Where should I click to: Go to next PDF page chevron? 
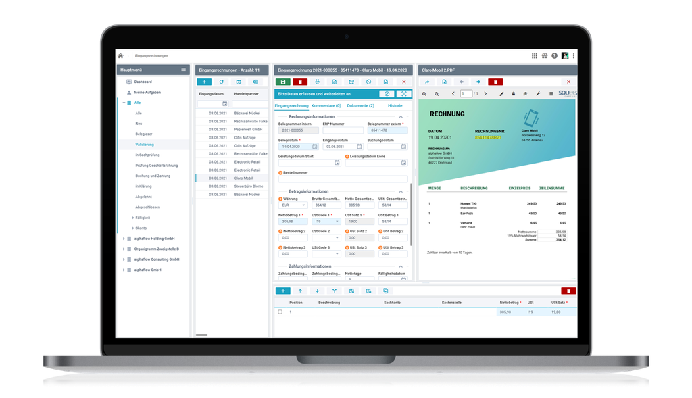(485, 94)
